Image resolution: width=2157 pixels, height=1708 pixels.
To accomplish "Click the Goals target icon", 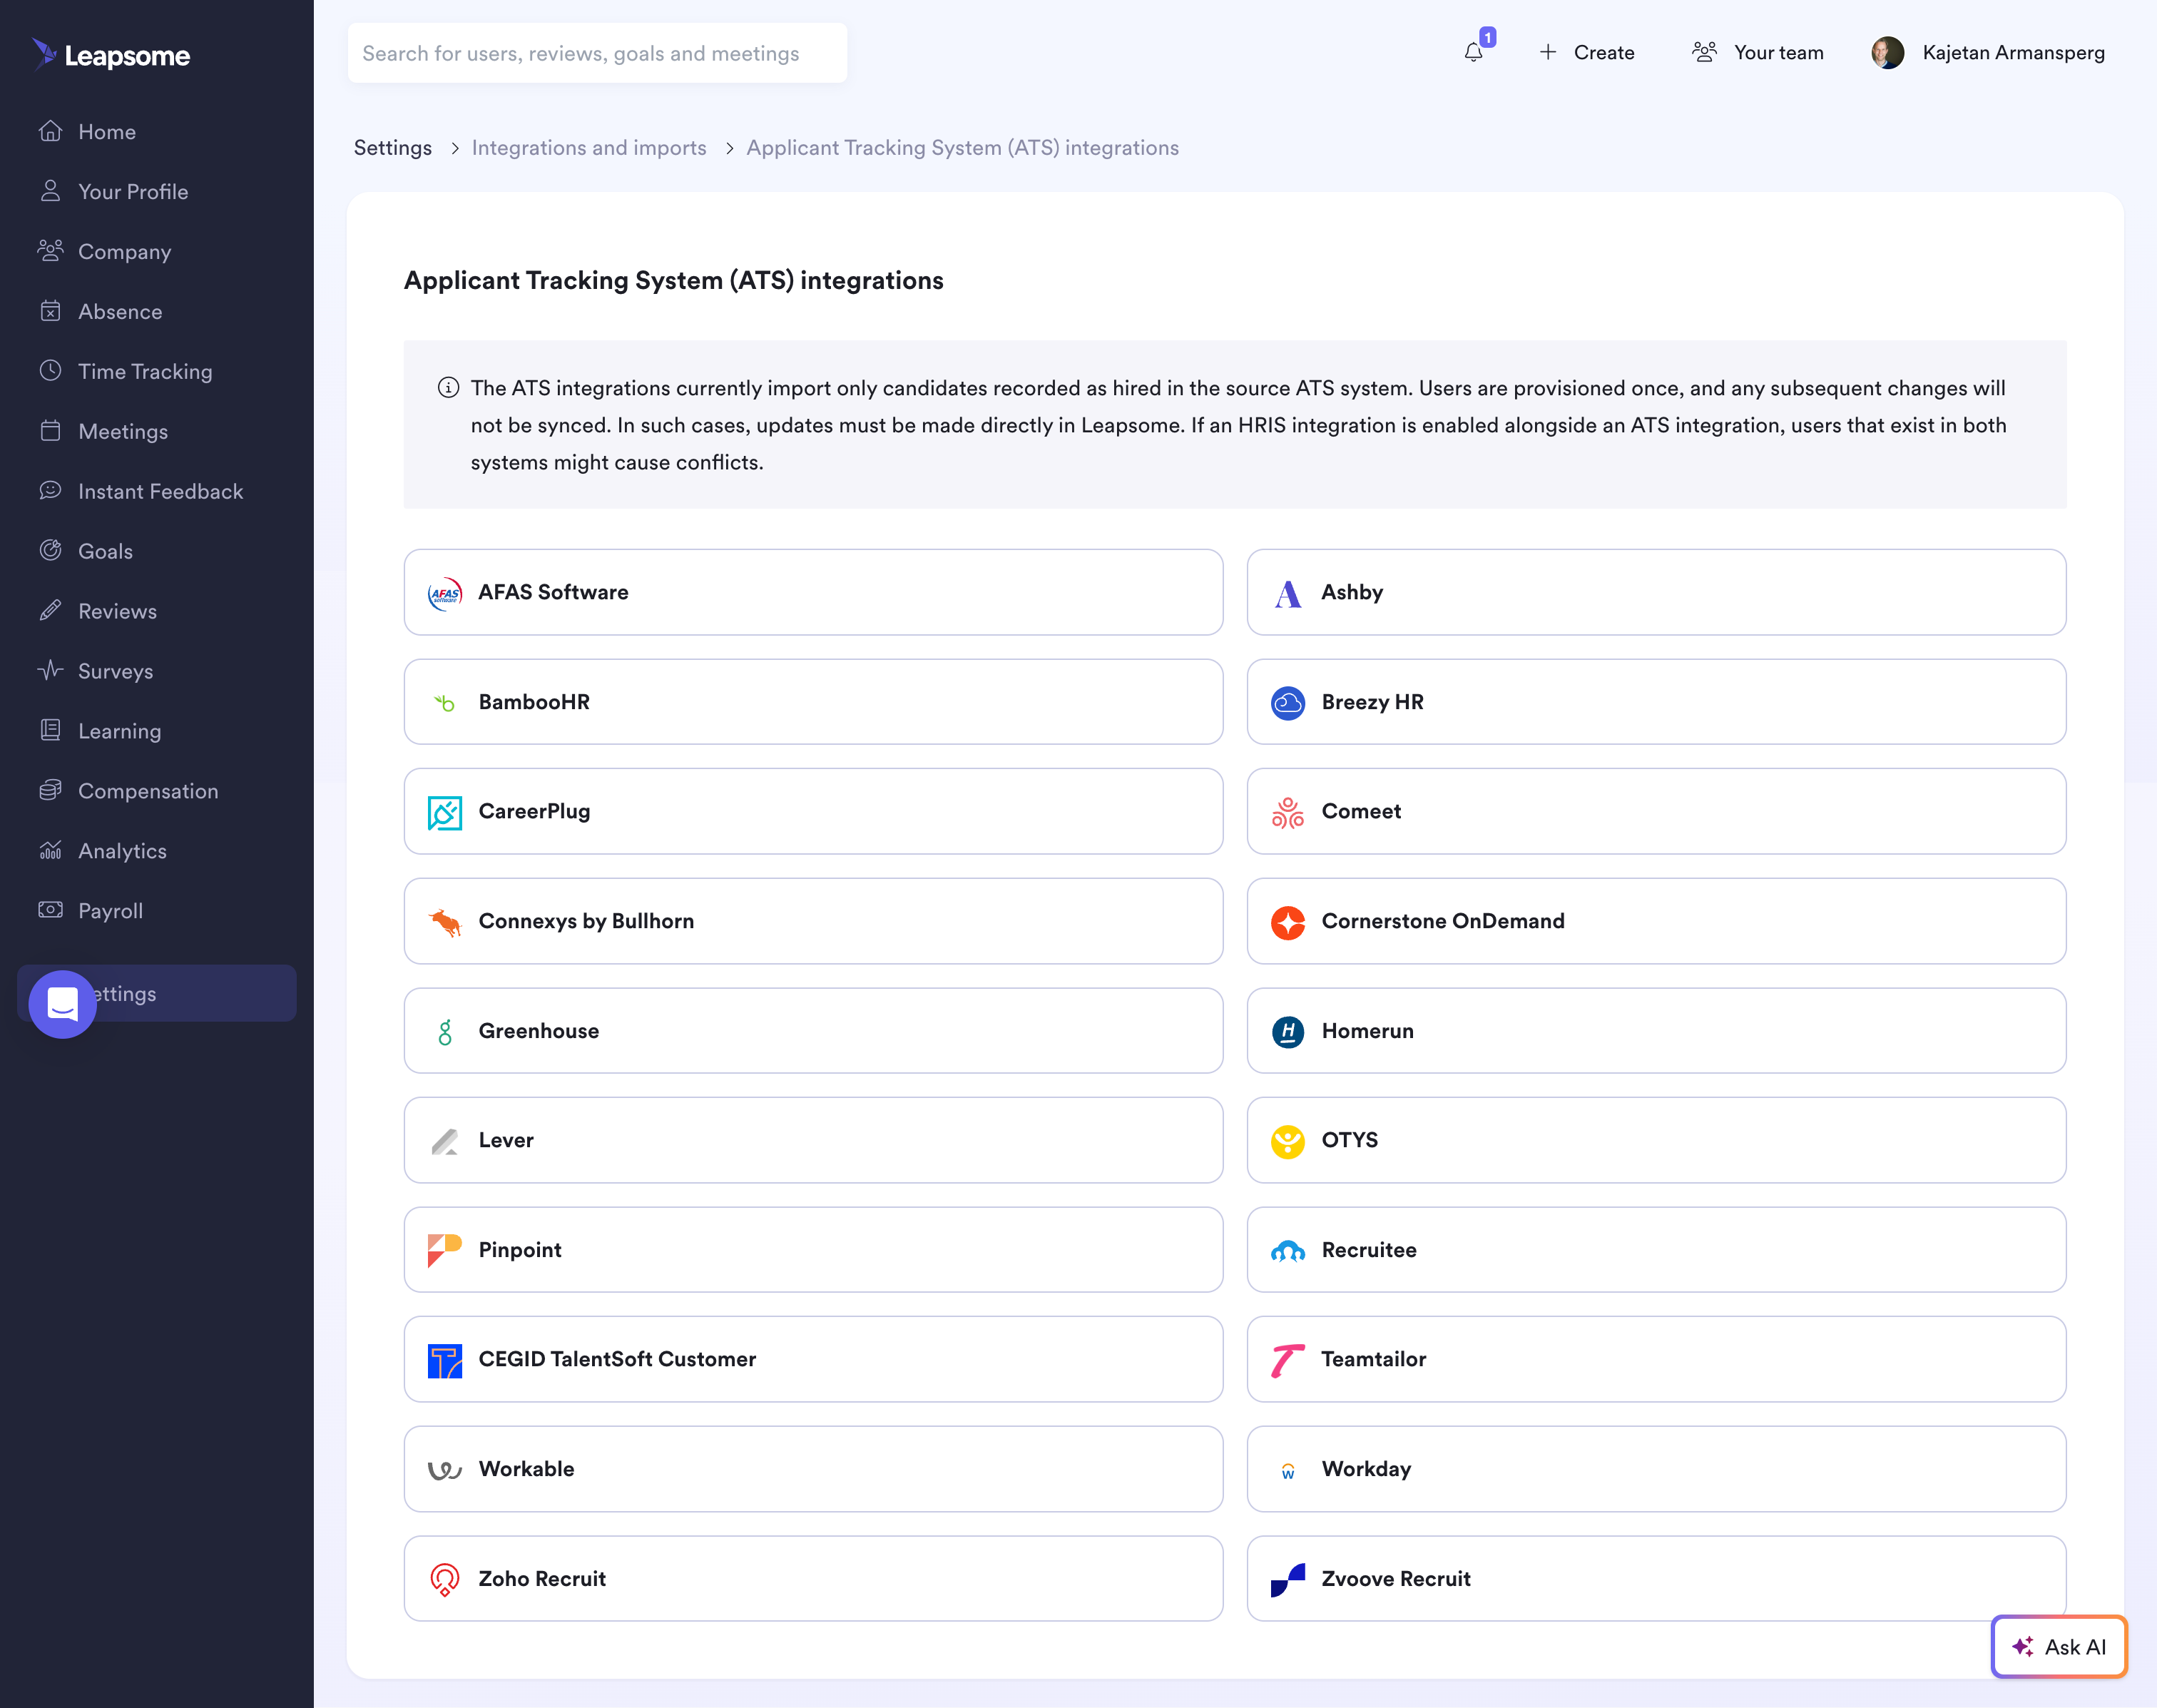I will 50,551.
